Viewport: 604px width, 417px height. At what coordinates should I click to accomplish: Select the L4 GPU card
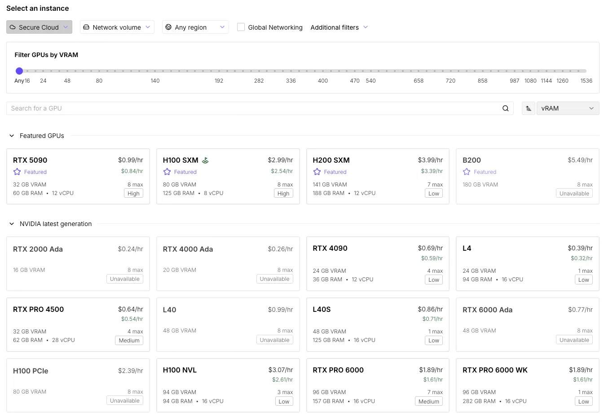click(528, 264)
